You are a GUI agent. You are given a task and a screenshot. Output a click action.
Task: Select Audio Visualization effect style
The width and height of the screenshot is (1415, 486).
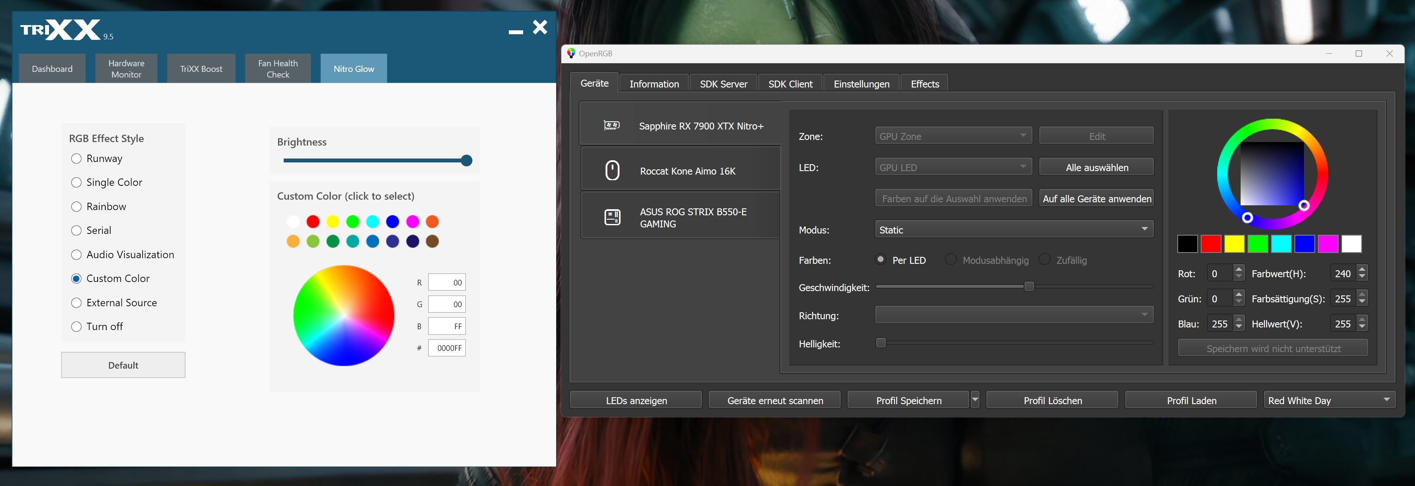pos(76,255)
